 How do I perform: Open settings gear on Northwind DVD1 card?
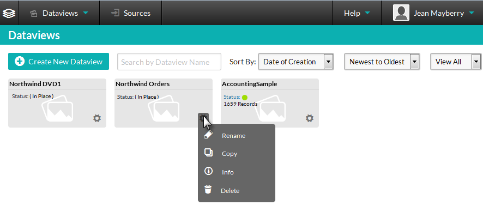[x=97, y=118]
